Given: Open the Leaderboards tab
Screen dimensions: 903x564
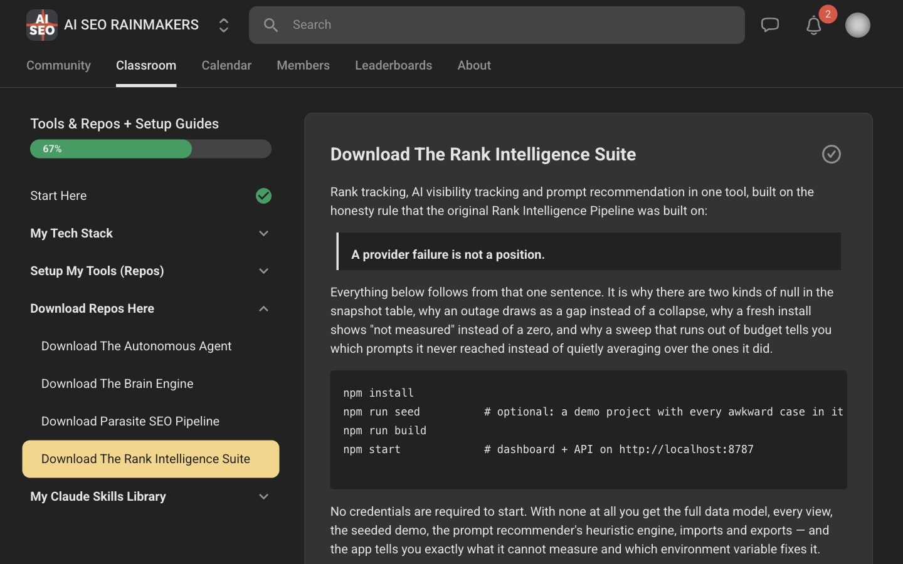Looking at the screenshot, I should (393, 65).
